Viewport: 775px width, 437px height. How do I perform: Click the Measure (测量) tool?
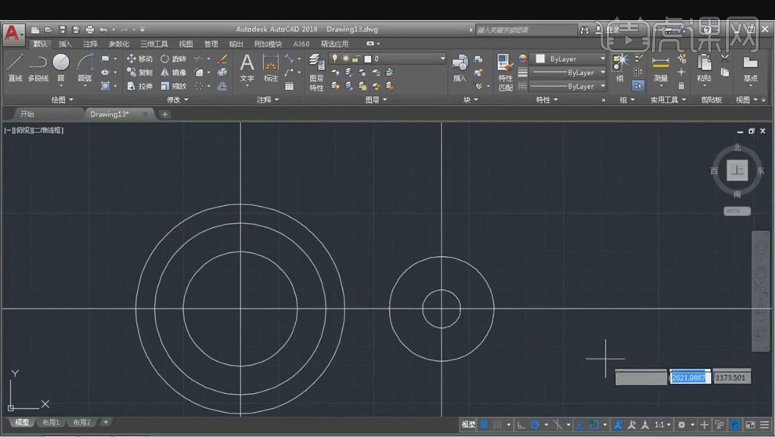coord(661,67)
